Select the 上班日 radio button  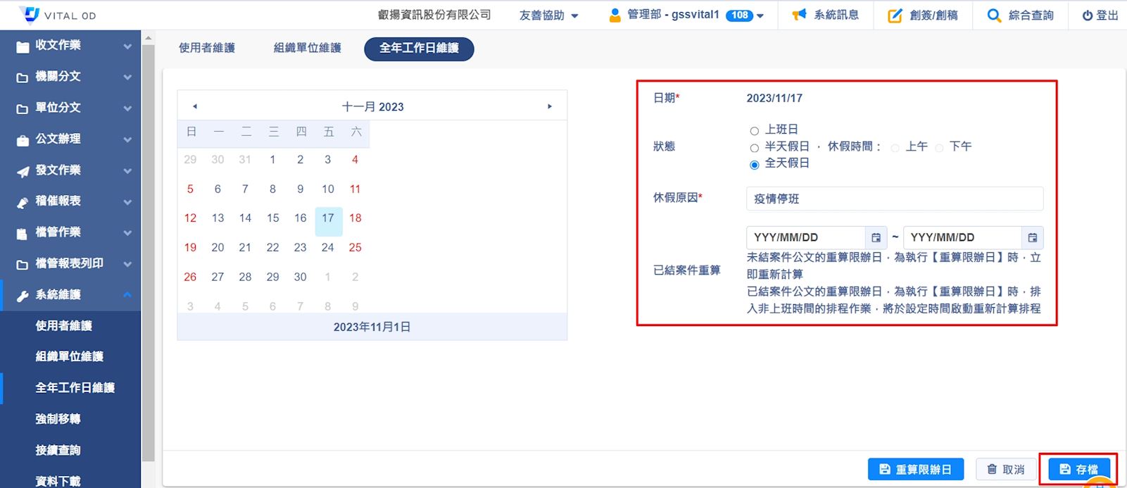click(x=755, y=131)
